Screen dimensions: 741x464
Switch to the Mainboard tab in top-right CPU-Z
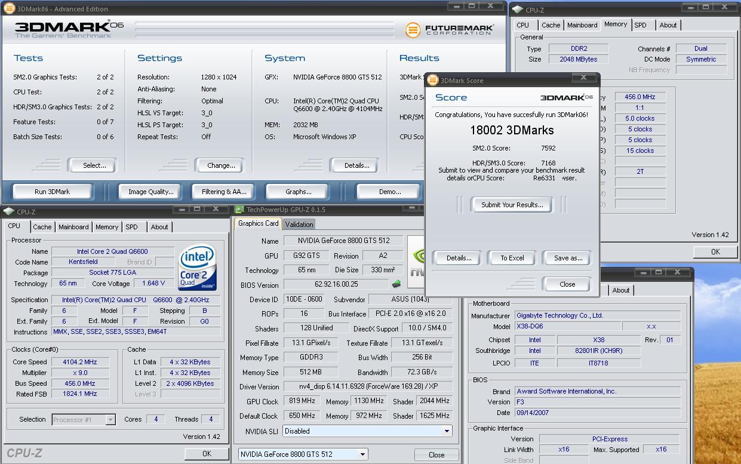click(582, 25)
